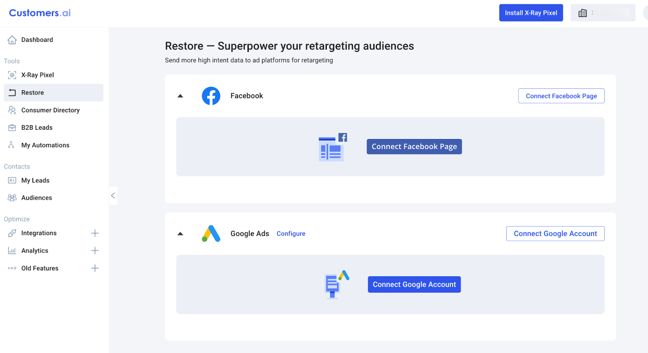
Task: Click the X-Ray Pixel sidebar icon
Action: click(12, 75)
